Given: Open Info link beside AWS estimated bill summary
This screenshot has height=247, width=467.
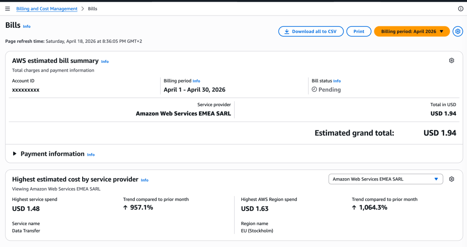Looking at the screenshot, I should [x=105, y=62].
